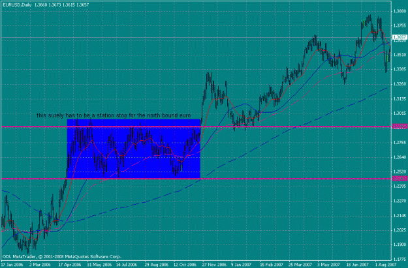Click the 1.3260 price scale label

point(400,84)
